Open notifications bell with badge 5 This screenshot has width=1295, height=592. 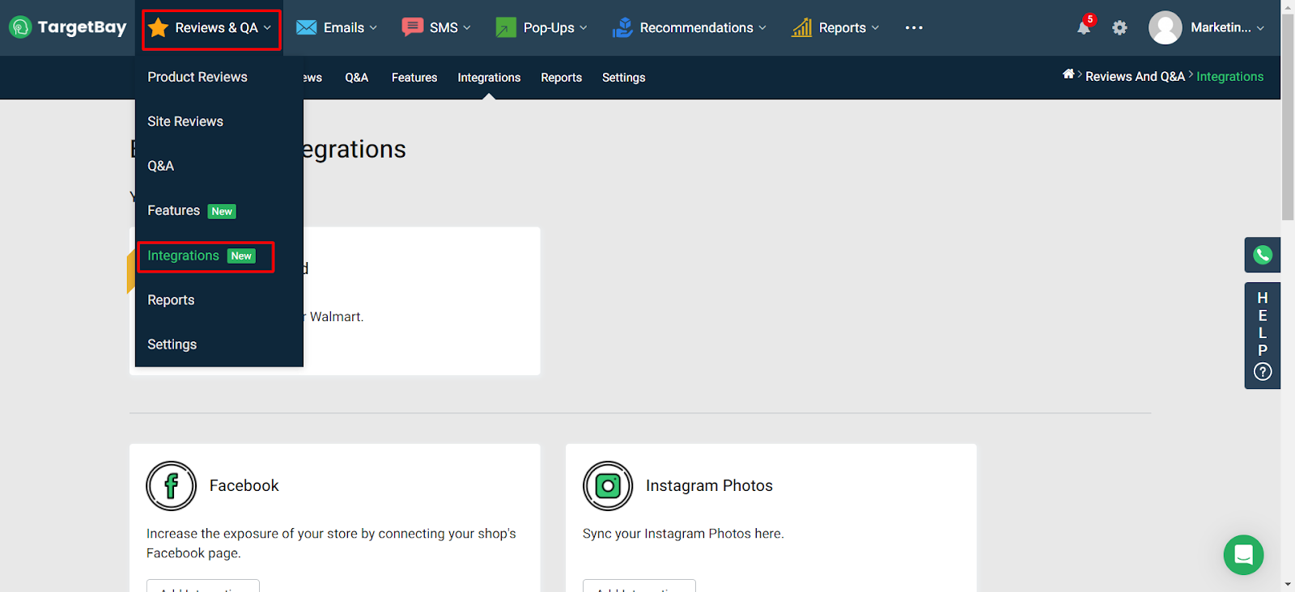1085,26
